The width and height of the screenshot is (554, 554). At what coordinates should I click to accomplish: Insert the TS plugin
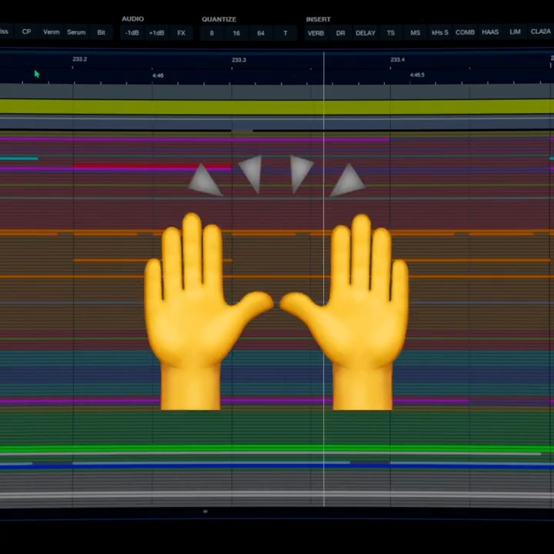click(x=390, y=33)
